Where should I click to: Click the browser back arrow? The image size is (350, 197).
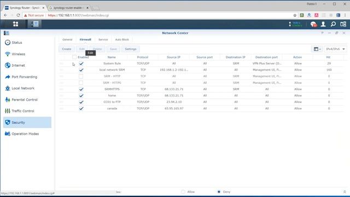click(5, 15)
